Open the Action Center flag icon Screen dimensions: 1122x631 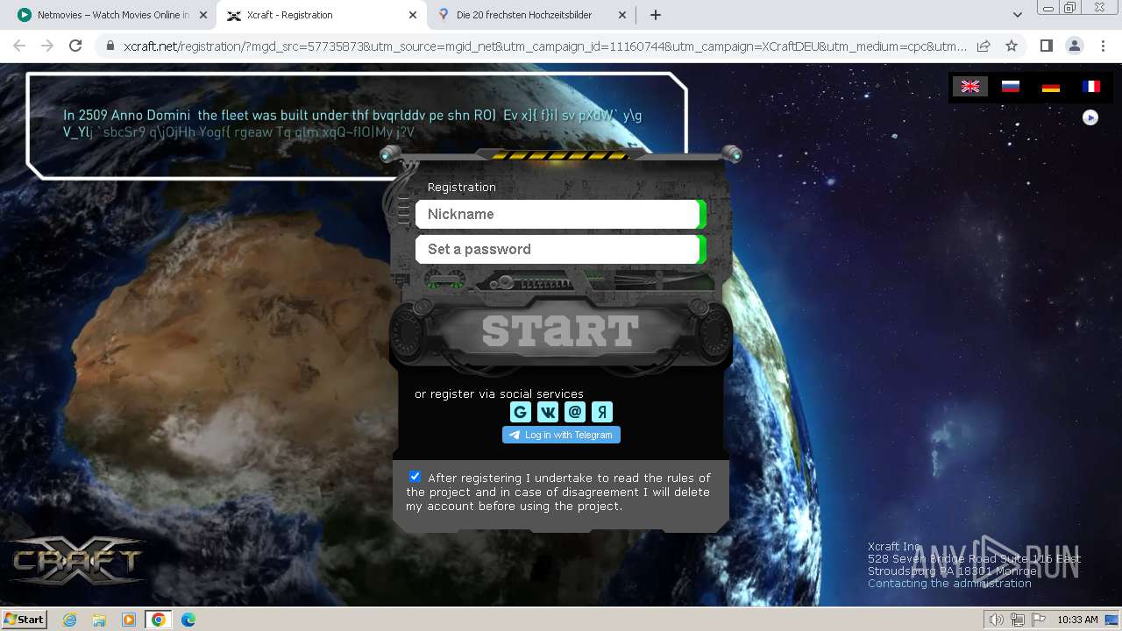pos(1037,620)
